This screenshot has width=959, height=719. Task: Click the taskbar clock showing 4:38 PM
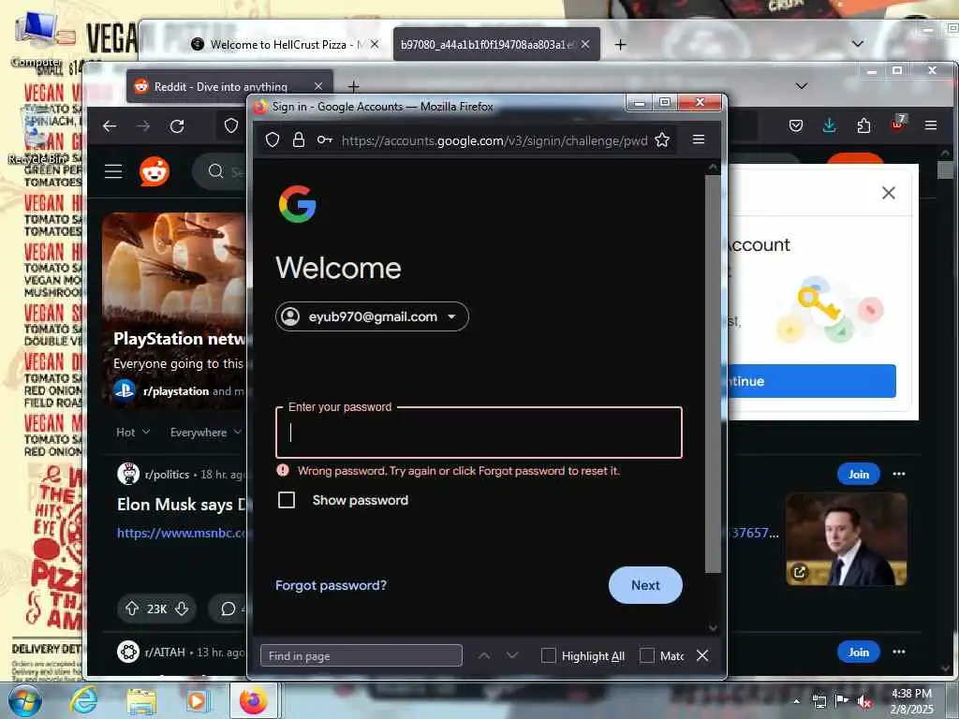[912, 701]
